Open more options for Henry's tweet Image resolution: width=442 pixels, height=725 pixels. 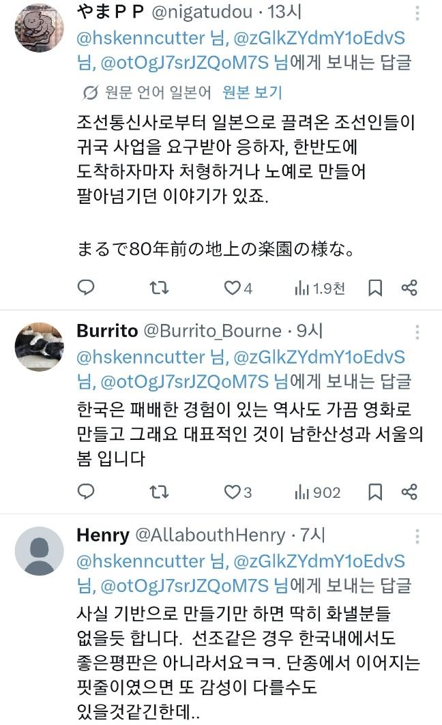(x=417, y=536)
